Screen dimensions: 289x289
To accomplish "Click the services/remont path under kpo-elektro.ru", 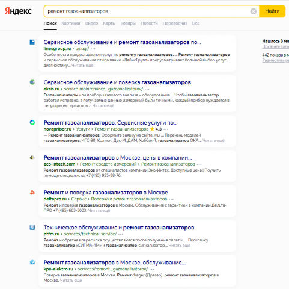I will click(x=112, y=269).
